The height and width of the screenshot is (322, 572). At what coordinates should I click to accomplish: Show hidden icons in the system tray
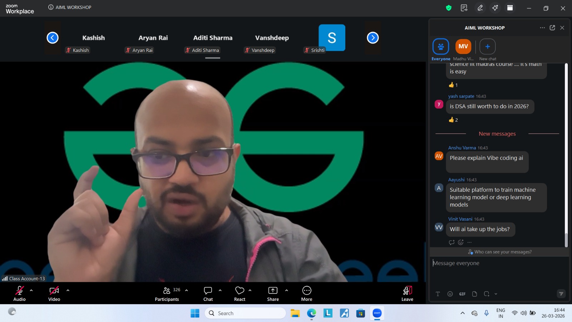tap(463, 313)
